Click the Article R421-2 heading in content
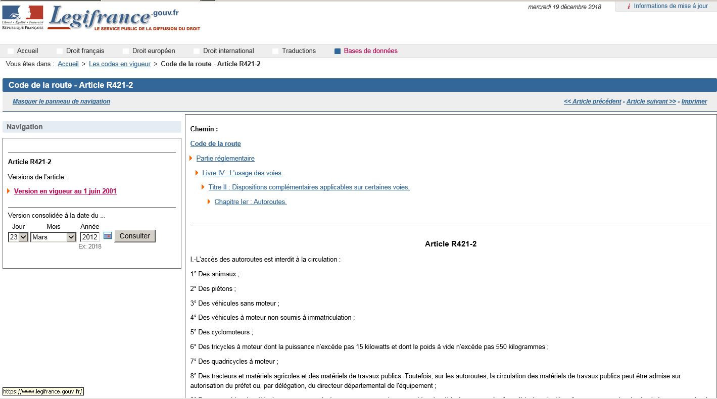This screenshot has width=717, height=399. 451,244
